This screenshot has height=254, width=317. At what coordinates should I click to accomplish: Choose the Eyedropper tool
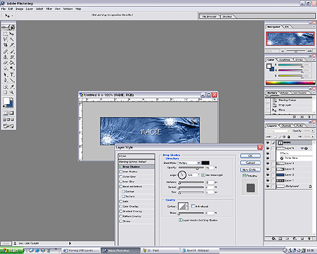click(12, 86)
